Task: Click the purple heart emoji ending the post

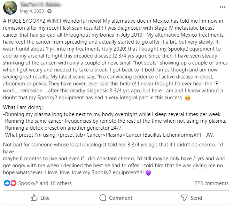Action: click(x=148, y=173)
